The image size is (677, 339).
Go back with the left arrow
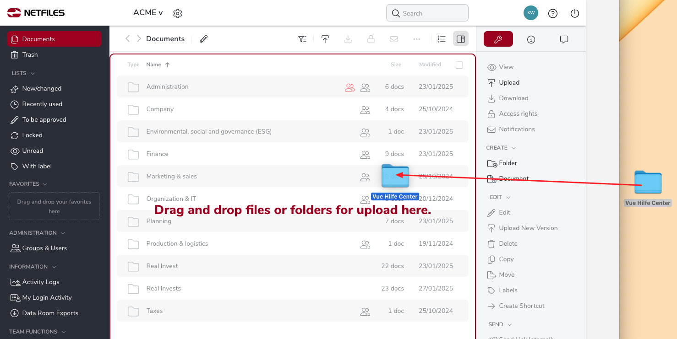[128, 39]
